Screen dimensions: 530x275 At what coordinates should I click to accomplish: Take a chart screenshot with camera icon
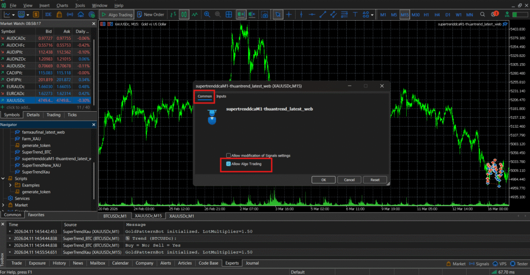tap(265, 14)
